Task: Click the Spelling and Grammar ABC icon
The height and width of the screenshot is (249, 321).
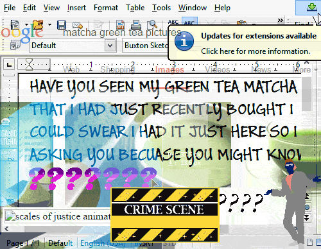Action: pos(173,22)
